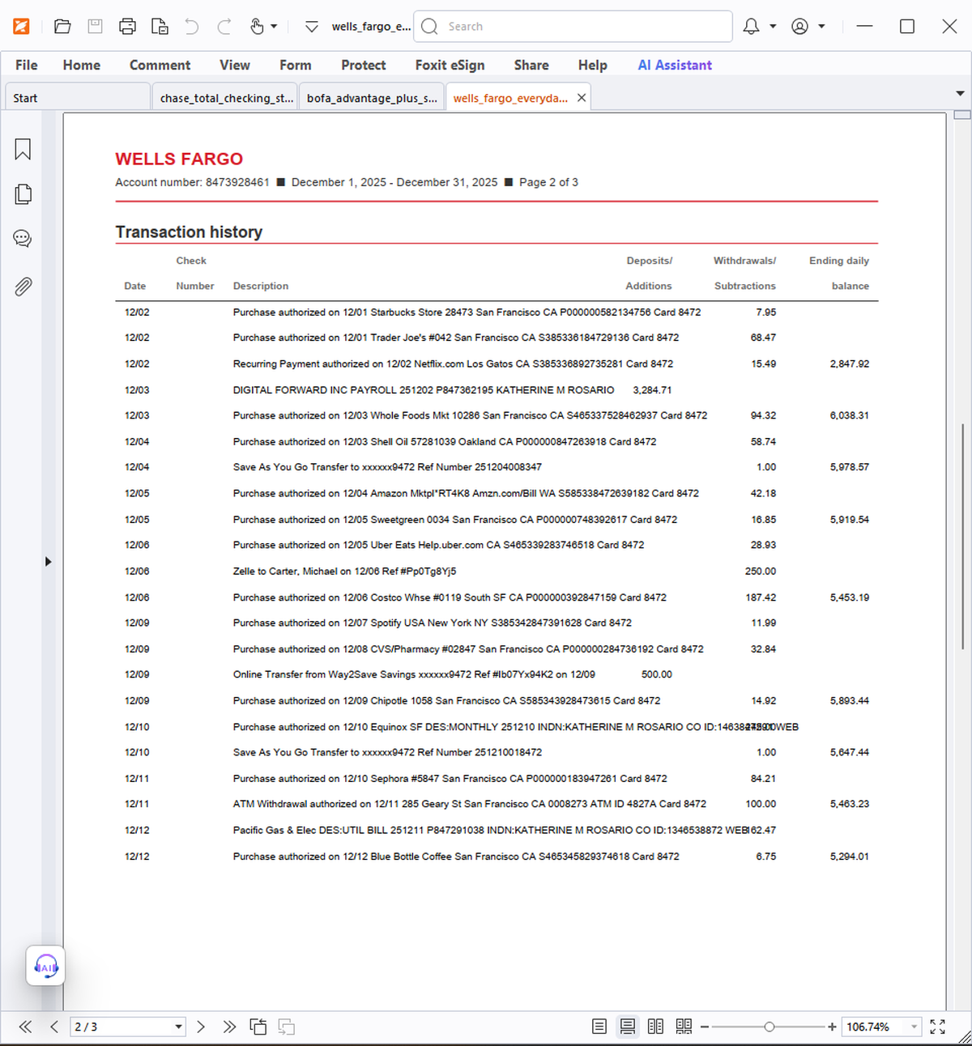Click the zoom out minus button
The image size is (972, 1046).
pyautogui.click(x=705, y=1027)
